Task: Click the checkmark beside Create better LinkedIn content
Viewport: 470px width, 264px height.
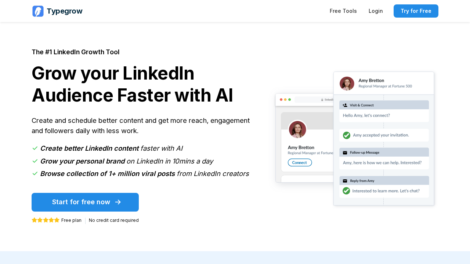Action: (x=35, y=148)
